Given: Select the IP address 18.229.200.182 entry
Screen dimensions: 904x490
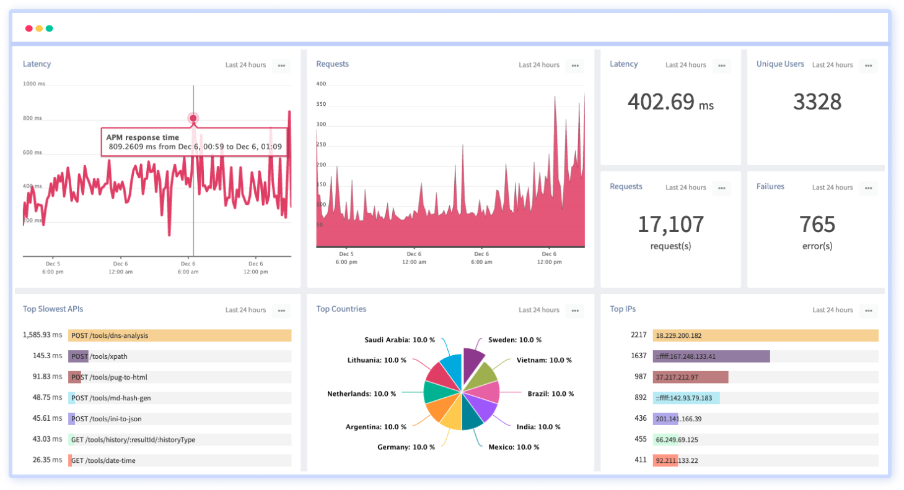Looking at the screenshot, I should tap(766, 335).
